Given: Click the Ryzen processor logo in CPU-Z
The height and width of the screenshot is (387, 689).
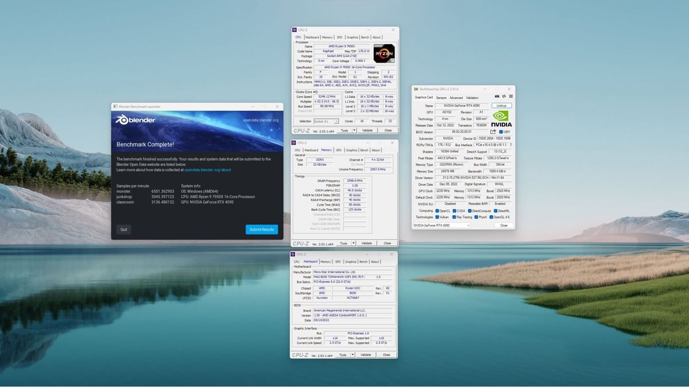Looking at the screenshot, I should 384,53.
